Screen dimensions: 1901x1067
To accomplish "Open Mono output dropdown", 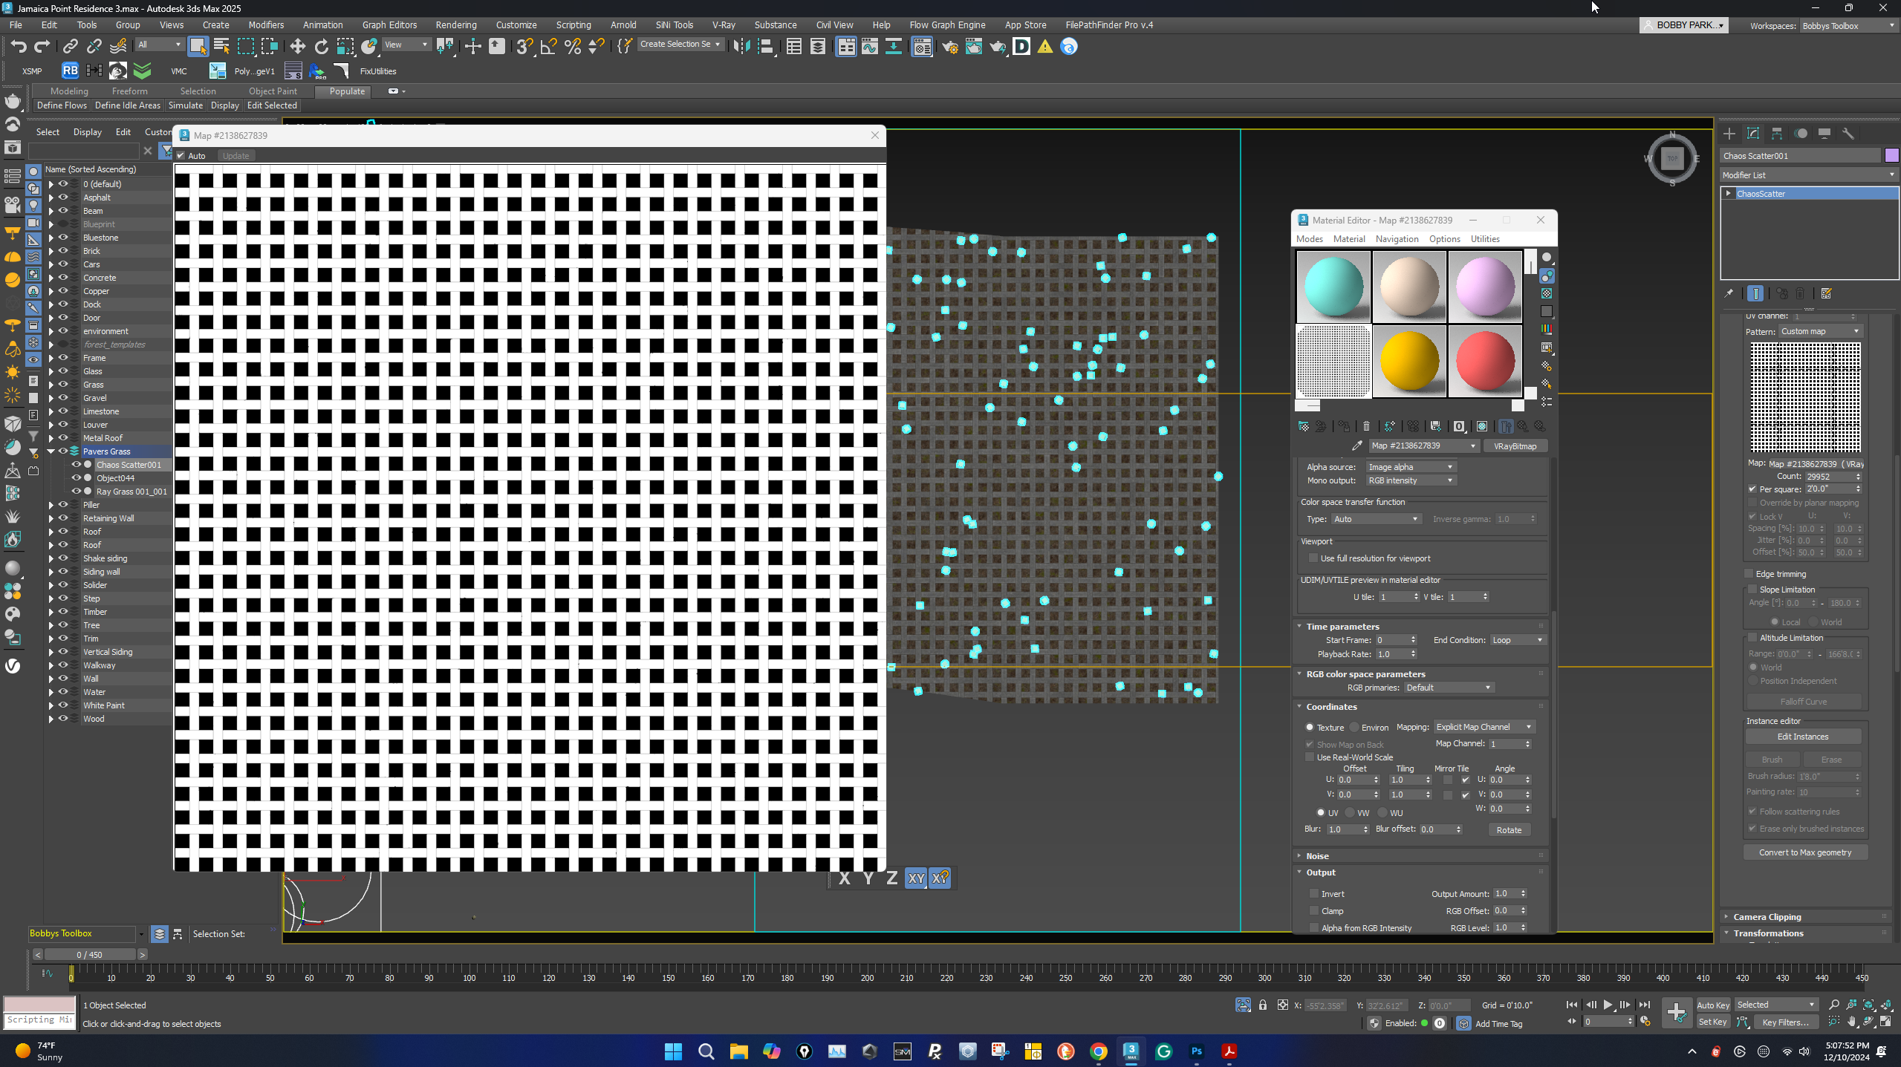I will click(x=1410, y=480).
